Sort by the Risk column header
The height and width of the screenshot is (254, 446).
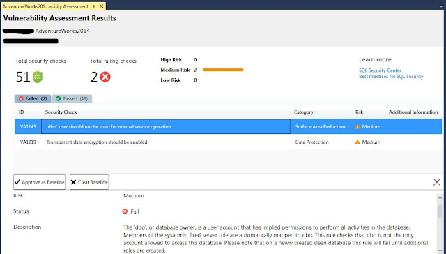pos(359,112)
